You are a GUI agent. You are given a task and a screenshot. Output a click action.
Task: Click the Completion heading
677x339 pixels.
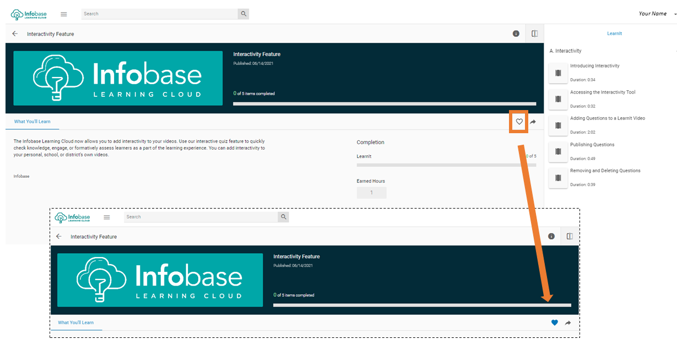click(371, 142)
